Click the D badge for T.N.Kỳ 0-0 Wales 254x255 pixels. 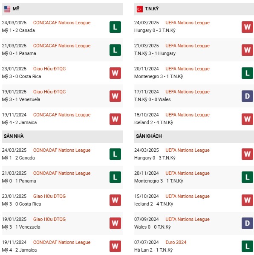(247, 96)
